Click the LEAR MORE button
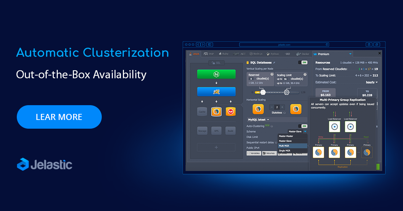Screen dimensions: 403x211 tap(59, 117)
